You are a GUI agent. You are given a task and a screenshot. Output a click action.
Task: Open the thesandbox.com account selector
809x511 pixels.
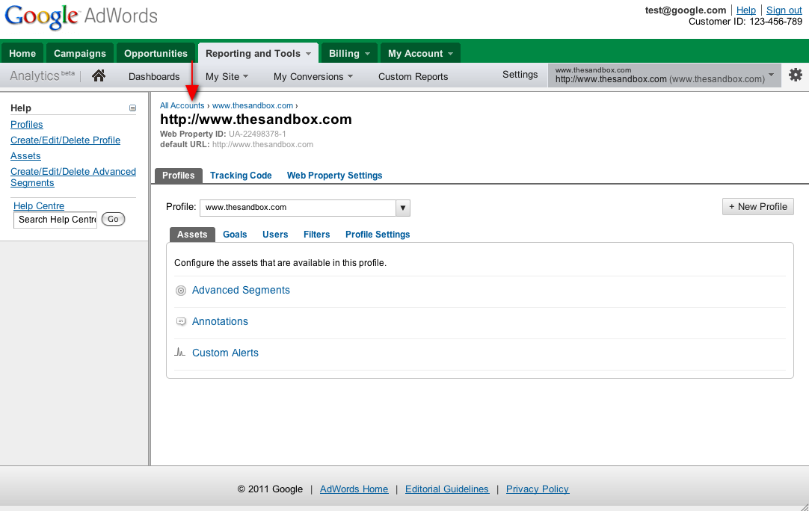[x=664, y=75]
